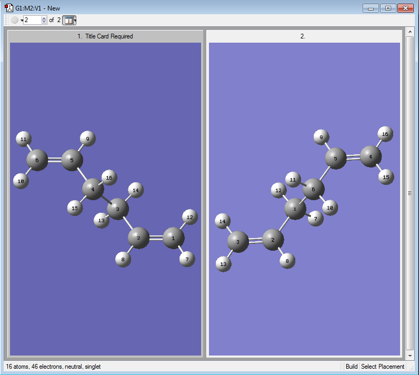Click the gray animation play circle button
This screenshot has height=375, width=419.
pos(15,20)
